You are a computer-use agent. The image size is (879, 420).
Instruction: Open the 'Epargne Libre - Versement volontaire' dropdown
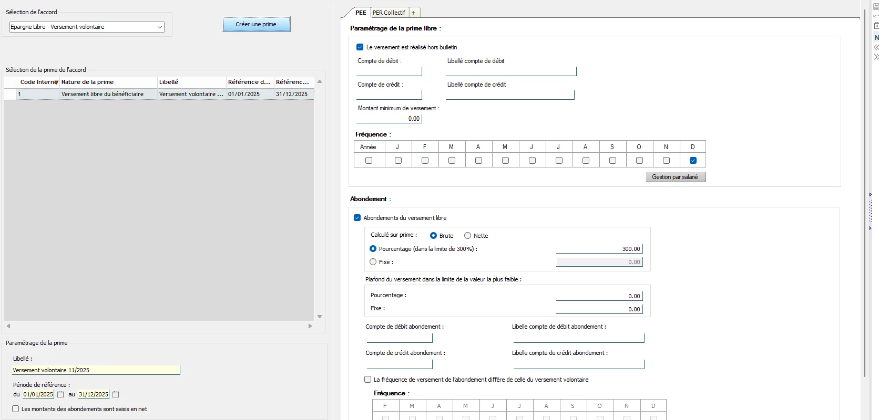[x=87, y=27]
